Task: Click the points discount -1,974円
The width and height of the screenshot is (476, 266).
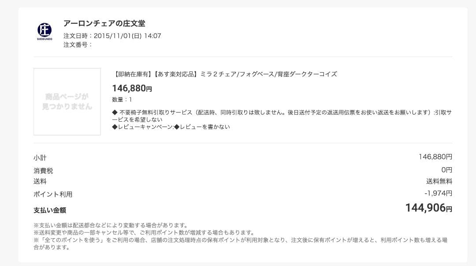Action: pyautogui.click(x=438, y=193)
